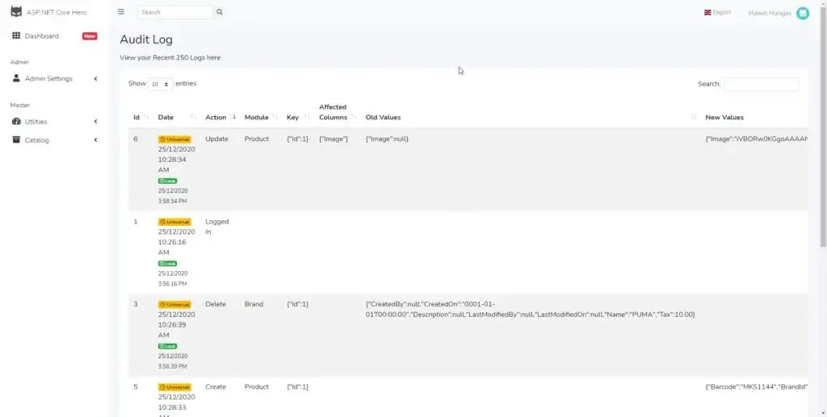
Task: Click {"Image":null} old values cell
Action: [387, 139]
